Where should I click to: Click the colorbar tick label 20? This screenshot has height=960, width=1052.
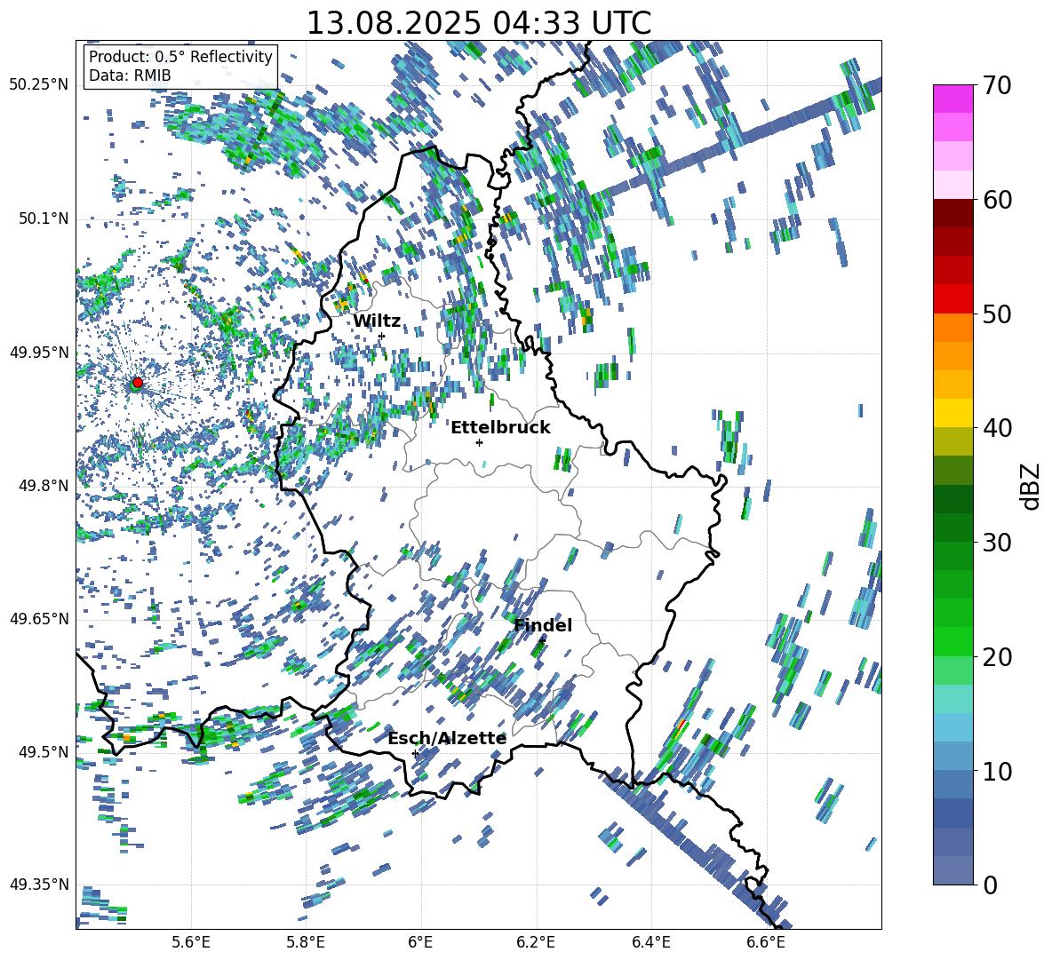pos(997,656)
